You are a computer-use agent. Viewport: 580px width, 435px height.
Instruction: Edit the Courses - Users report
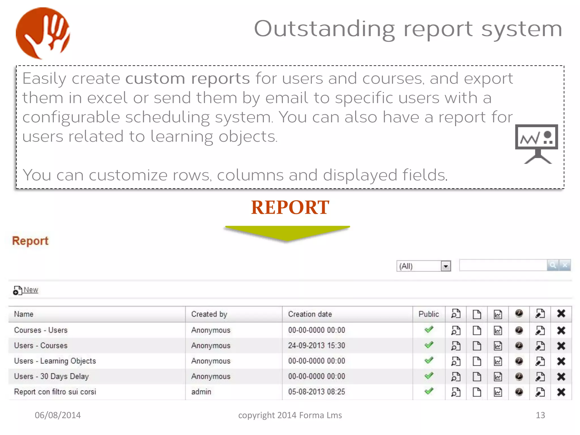coord(540,330)
